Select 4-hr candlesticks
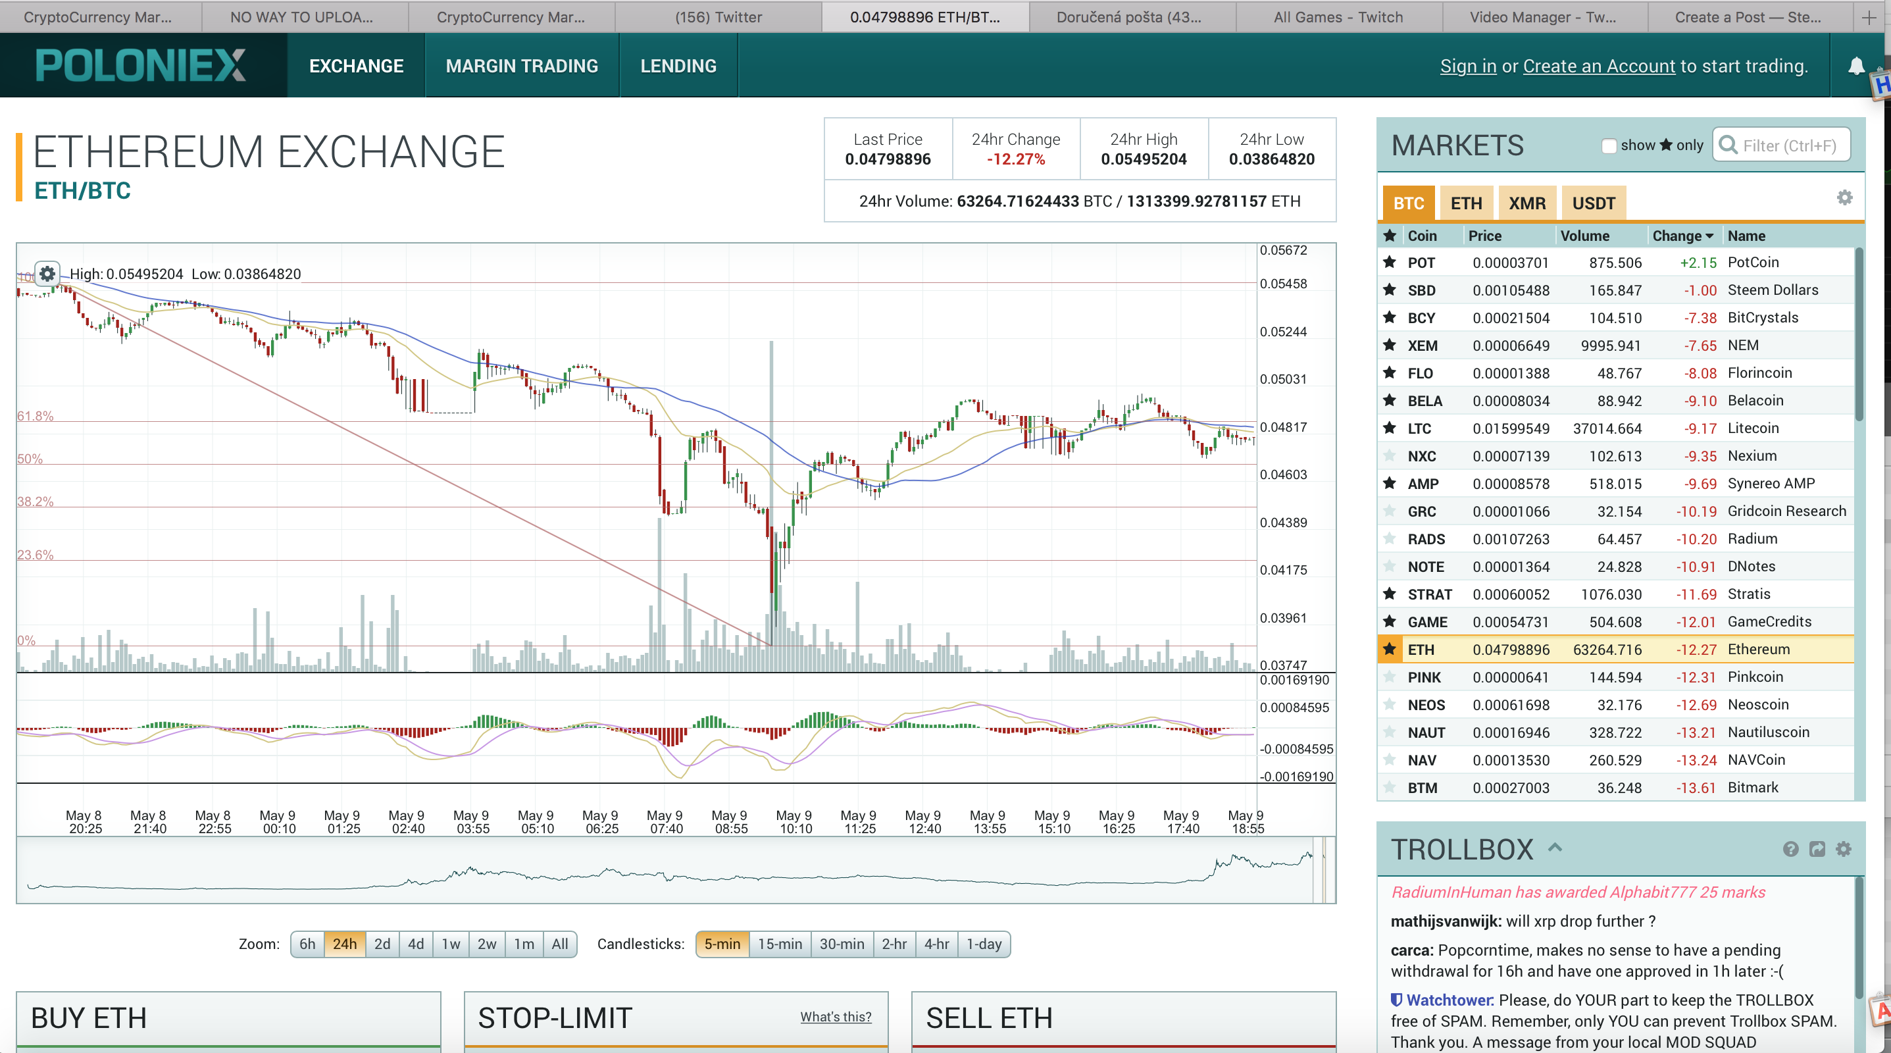 (936, 944)
